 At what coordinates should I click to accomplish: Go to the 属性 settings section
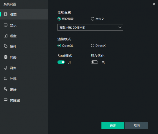24,47
